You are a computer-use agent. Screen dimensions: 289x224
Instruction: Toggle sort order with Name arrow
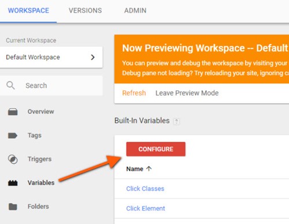point(149,169)
